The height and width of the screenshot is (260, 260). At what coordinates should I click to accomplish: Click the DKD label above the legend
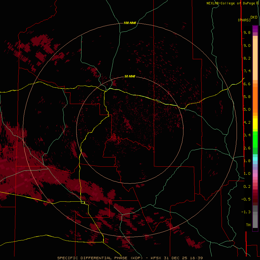[254, 17]
